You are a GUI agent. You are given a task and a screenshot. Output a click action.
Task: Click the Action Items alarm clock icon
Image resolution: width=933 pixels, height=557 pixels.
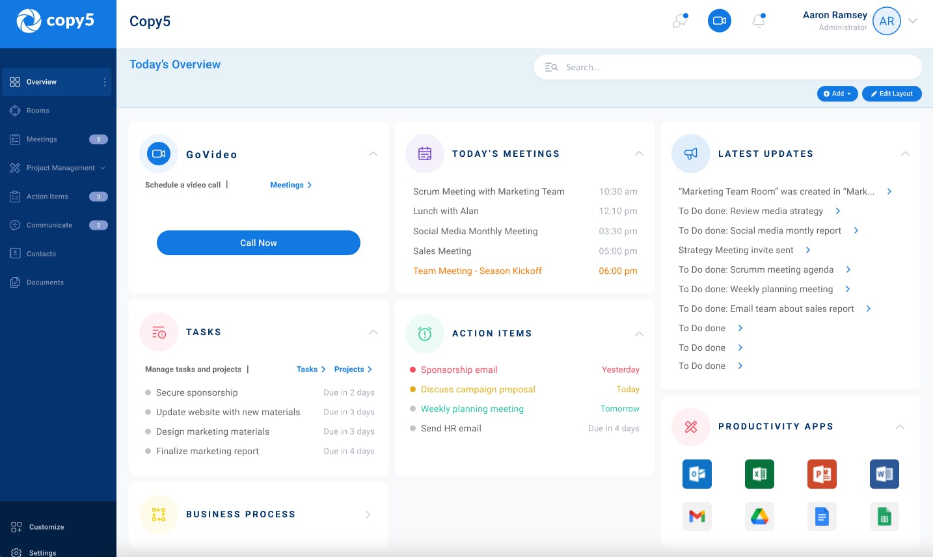click(425, 334)
